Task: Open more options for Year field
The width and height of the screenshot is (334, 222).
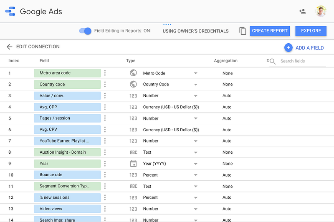Action: [105, 164]
